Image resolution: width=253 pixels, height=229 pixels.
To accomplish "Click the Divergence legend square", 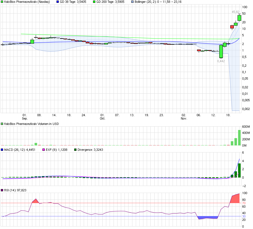I will (75, 150).
